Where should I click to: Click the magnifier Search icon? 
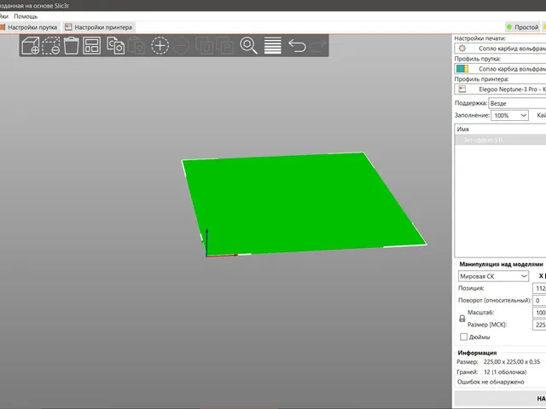coord(248,45)
